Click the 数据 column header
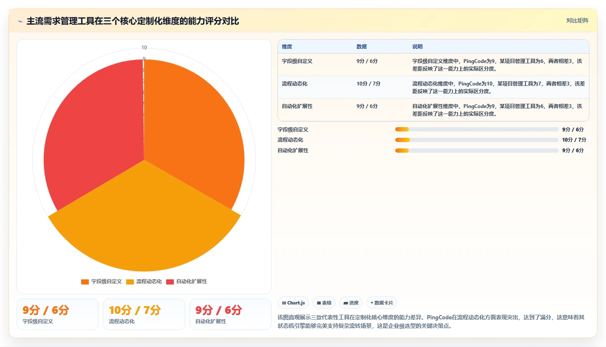 362,47
